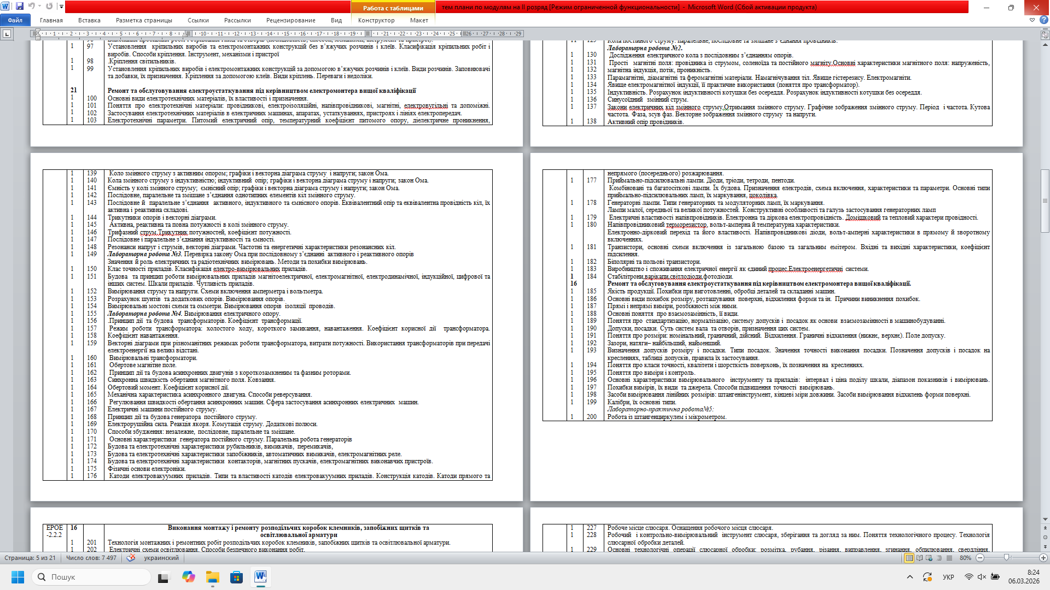Click the Число слов word count indicator
The height and width of the screenshot is (590, 1050).
point(91,558)
